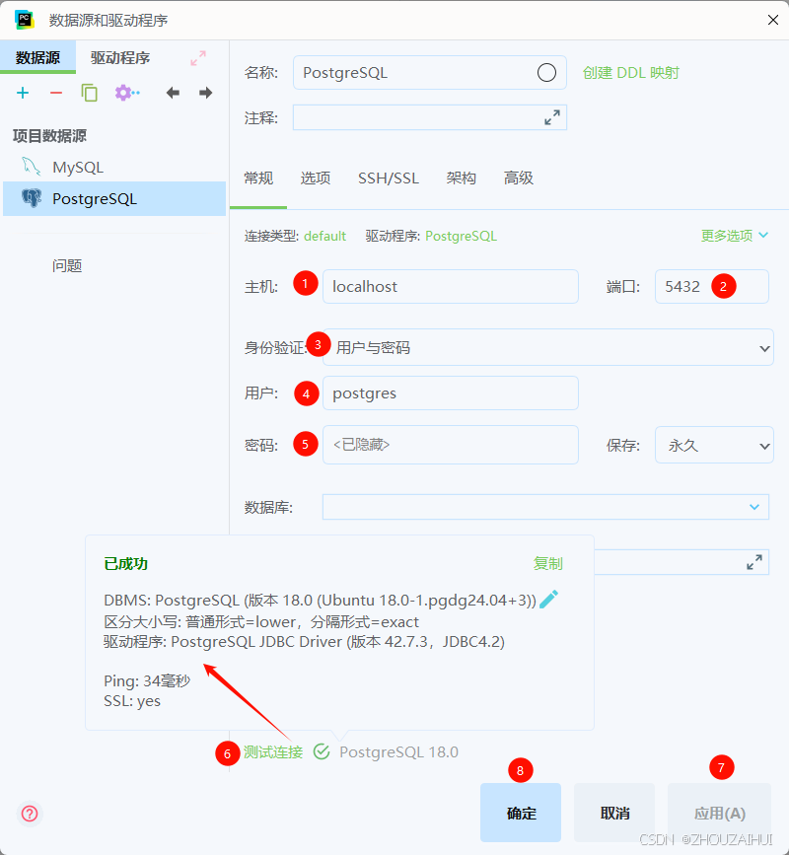The width and height of the screenshot is (789, 855).
Task: Switch to the 数据源 tab
Action: coord(37,57)
